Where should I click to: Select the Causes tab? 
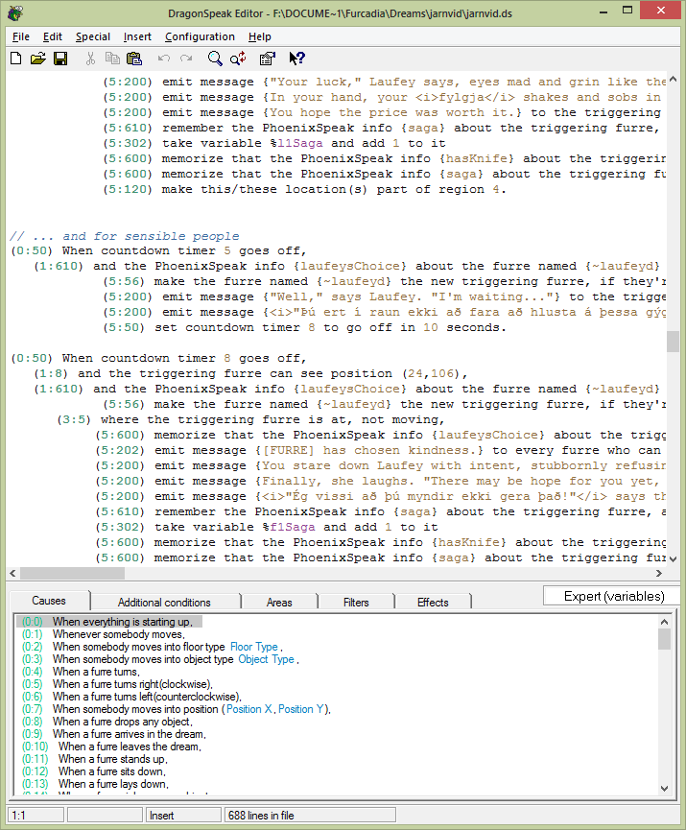tap(49, 601)
